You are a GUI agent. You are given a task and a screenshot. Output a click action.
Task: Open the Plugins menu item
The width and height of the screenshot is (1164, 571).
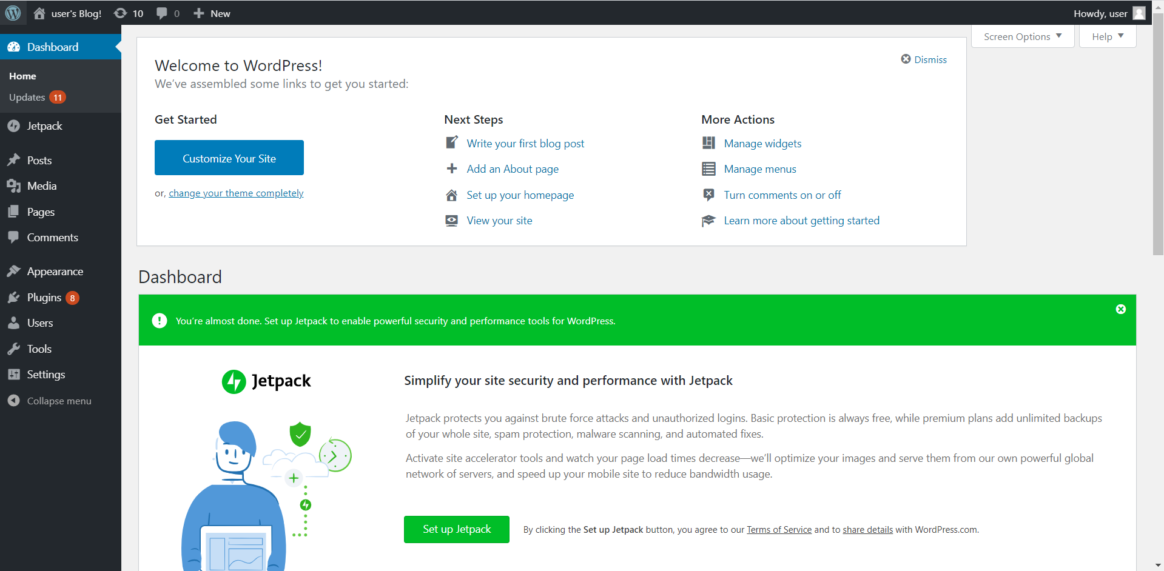44,297
